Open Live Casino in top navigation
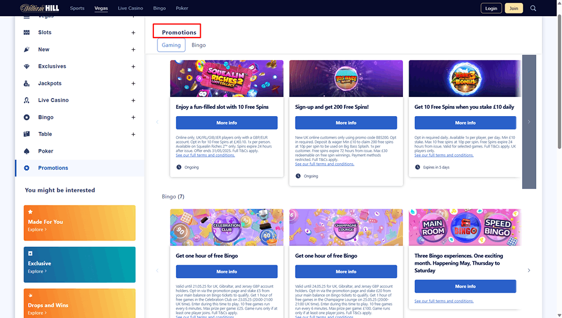562x318 pixels. [x=130, y=8]
